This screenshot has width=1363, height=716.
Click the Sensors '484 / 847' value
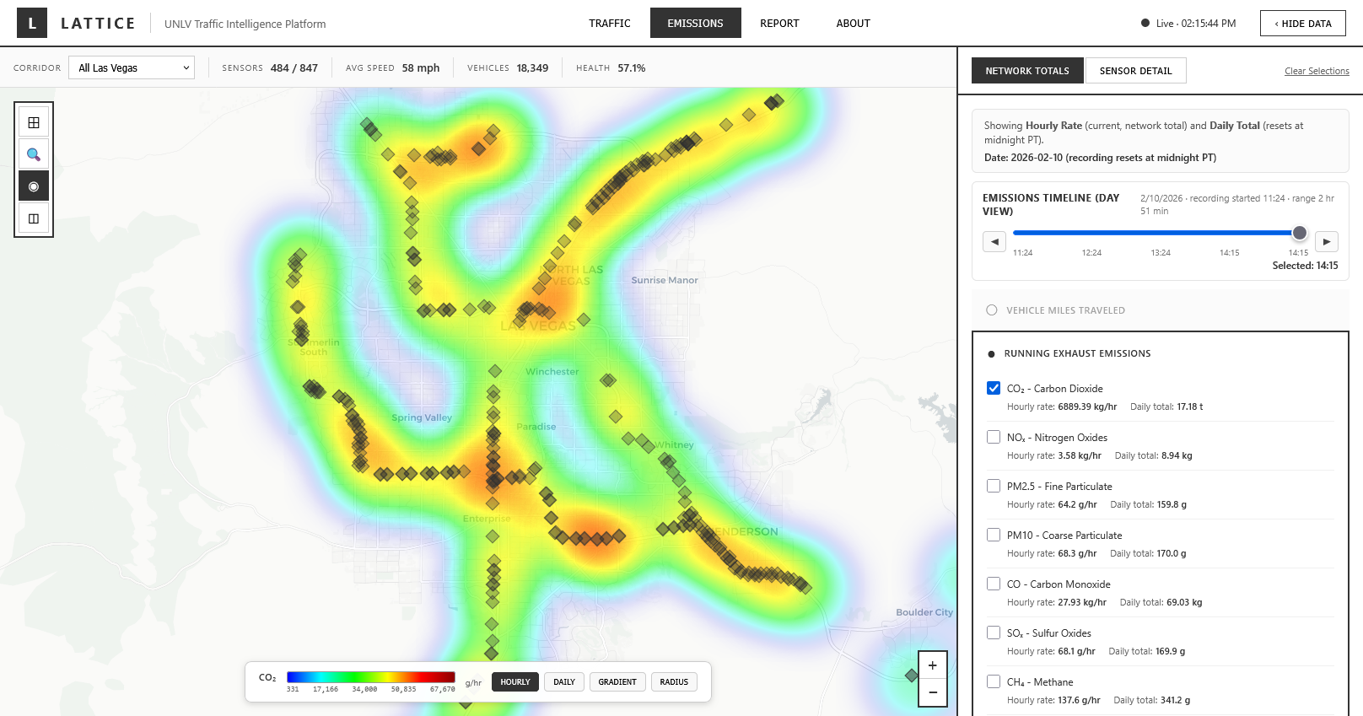[294, 68]
